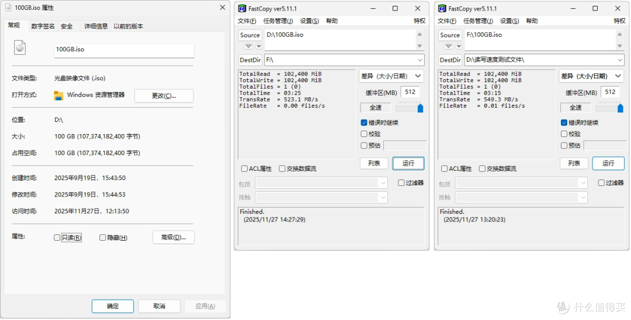Enable 校验 in right FastCopy window
This screenshot has height=320, width=631.
click(564, 133)
